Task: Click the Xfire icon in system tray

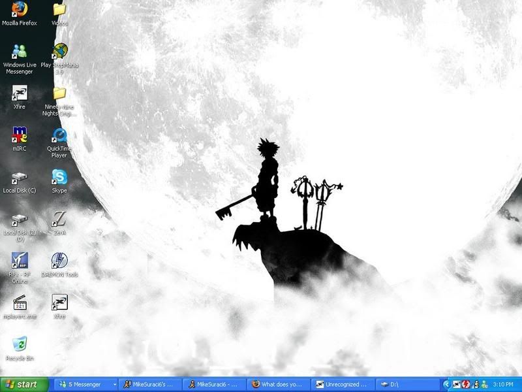Action: click(x=457, y=385)
